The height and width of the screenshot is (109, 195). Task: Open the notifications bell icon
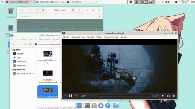pyautogui.click(x=176, y=2)
